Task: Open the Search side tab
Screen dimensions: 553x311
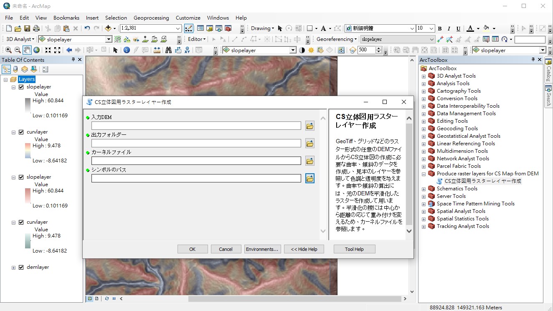Action: tap(548, 96)
